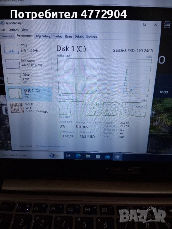Click the SanDisk SSD i100 24GB label
The width and height of the screenshot is (172, 229).
(133, 51)
